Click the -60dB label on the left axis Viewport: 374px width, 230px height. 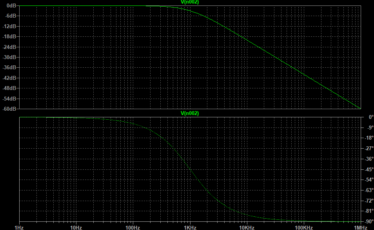coord(10,108)
